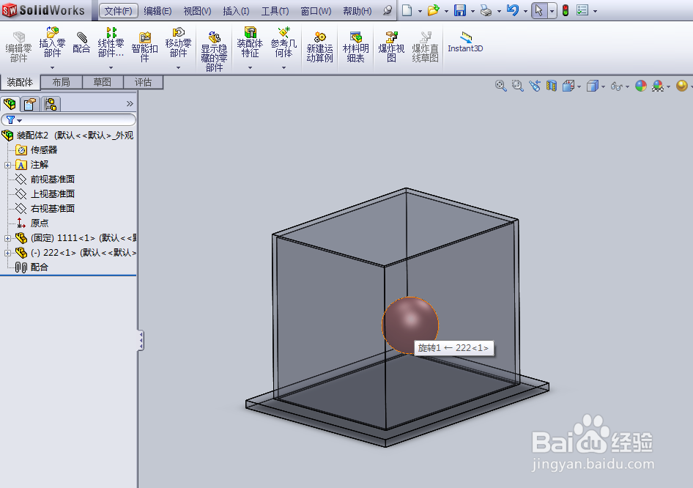Expand Annotations (注解) tree node
Viewport: 693px width, 488px height.
pos(7,165)
